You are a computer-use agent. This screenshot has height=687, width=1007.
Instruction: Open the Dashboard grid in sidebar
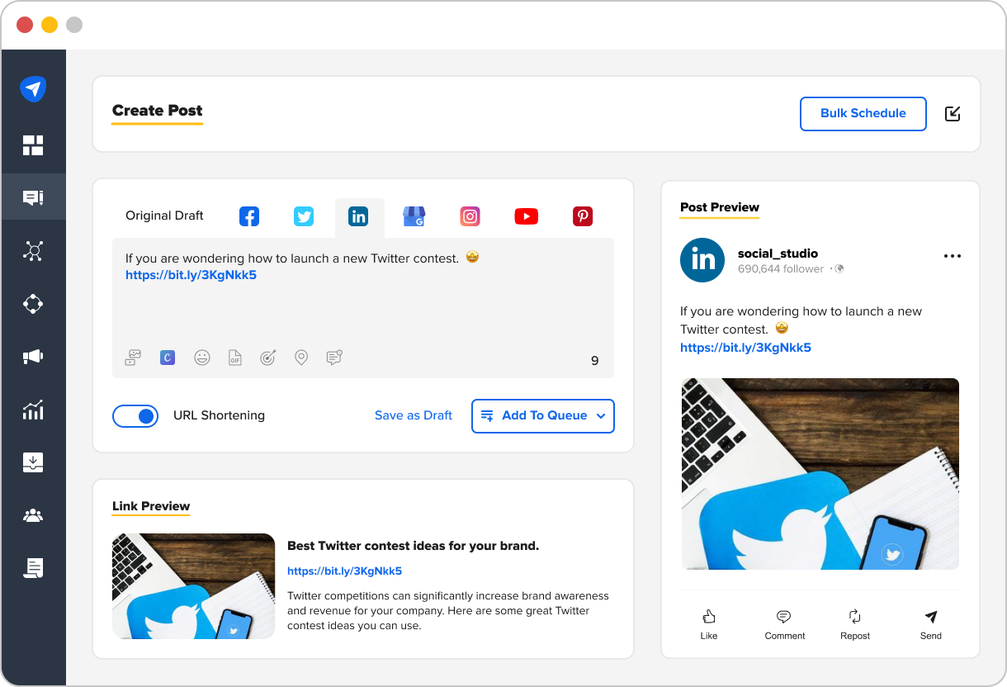pos(33,145)
